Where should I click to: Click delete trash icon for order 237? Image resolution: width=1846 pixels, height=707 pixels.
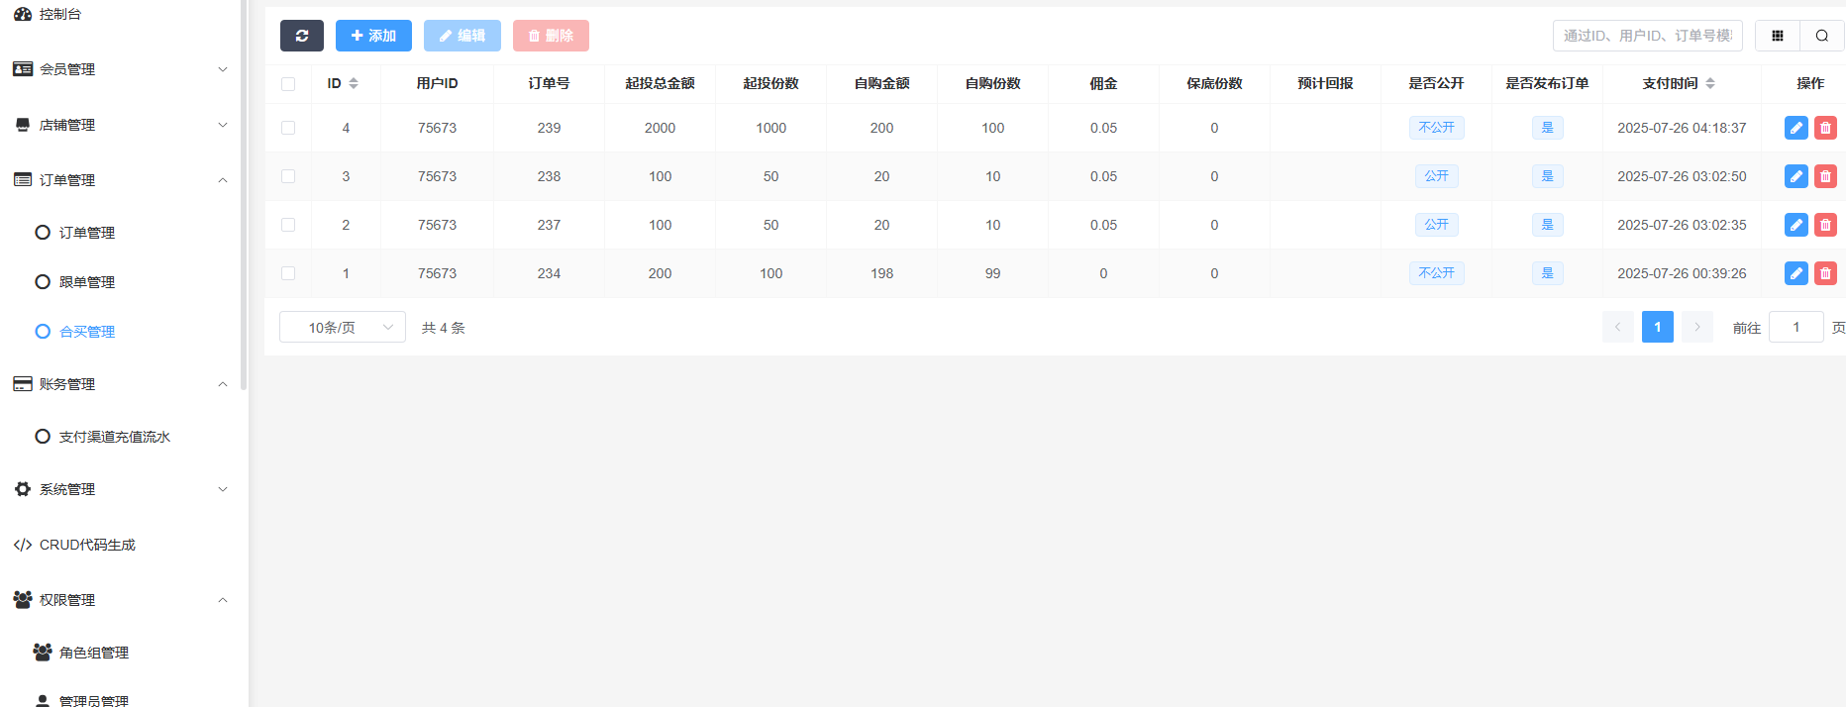(x=1825, y=225)
